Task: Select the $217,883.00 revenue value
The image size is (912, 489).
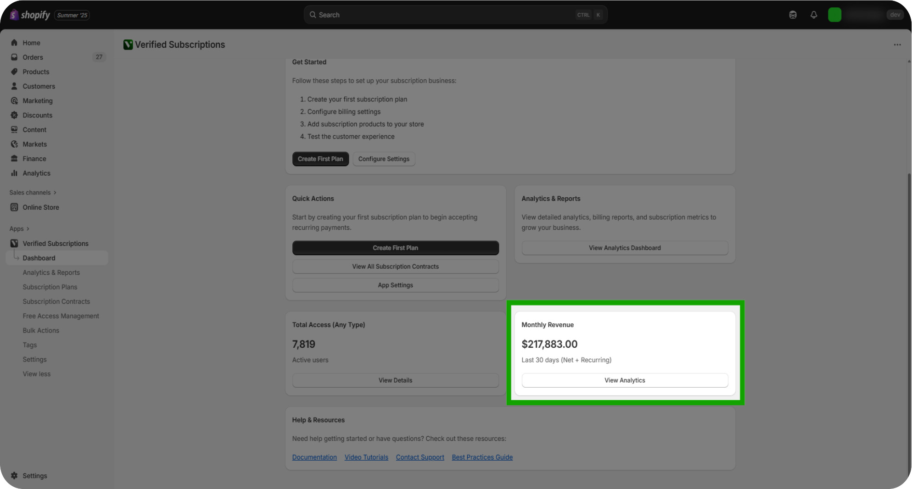Action: pos(549,344)
